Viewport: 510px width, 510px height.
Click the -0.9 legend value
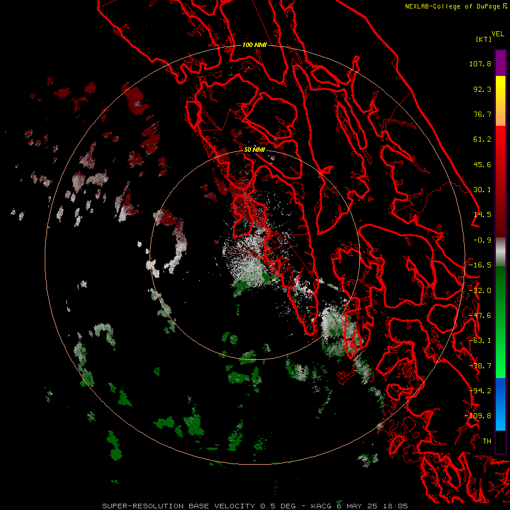click(x=482, y=240)
